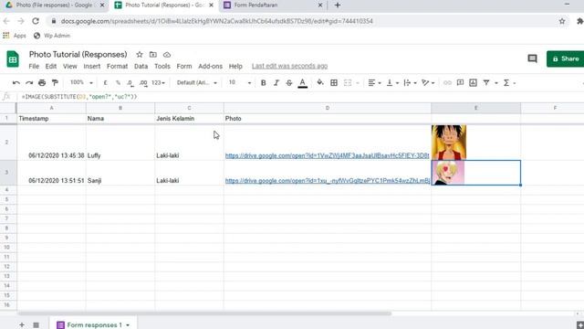This screenshot has height=329, width=584.
Task: Toggle strikethrough formatting
Action: tap(289, 83)
